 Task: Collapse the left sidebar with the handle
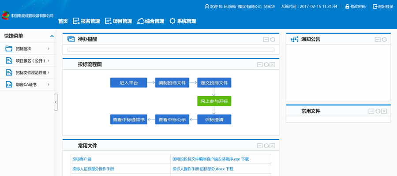point(56,102)
